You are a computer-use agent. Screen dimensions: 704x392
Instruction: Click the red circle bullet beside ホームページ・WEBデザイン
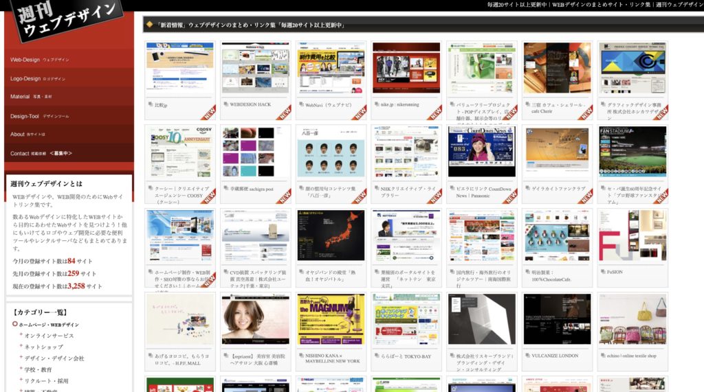coord(15,324)
